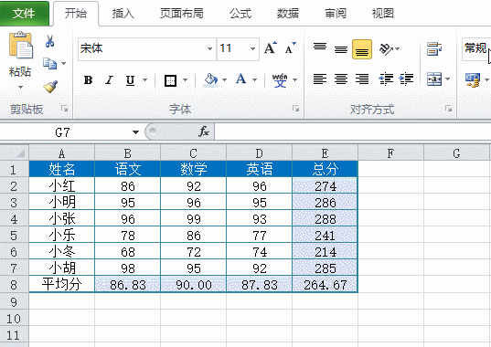This screenshot has height=347, width=491.
Task: Click the Copy icon
Action: pyautogui.click(x=49, y=63)
